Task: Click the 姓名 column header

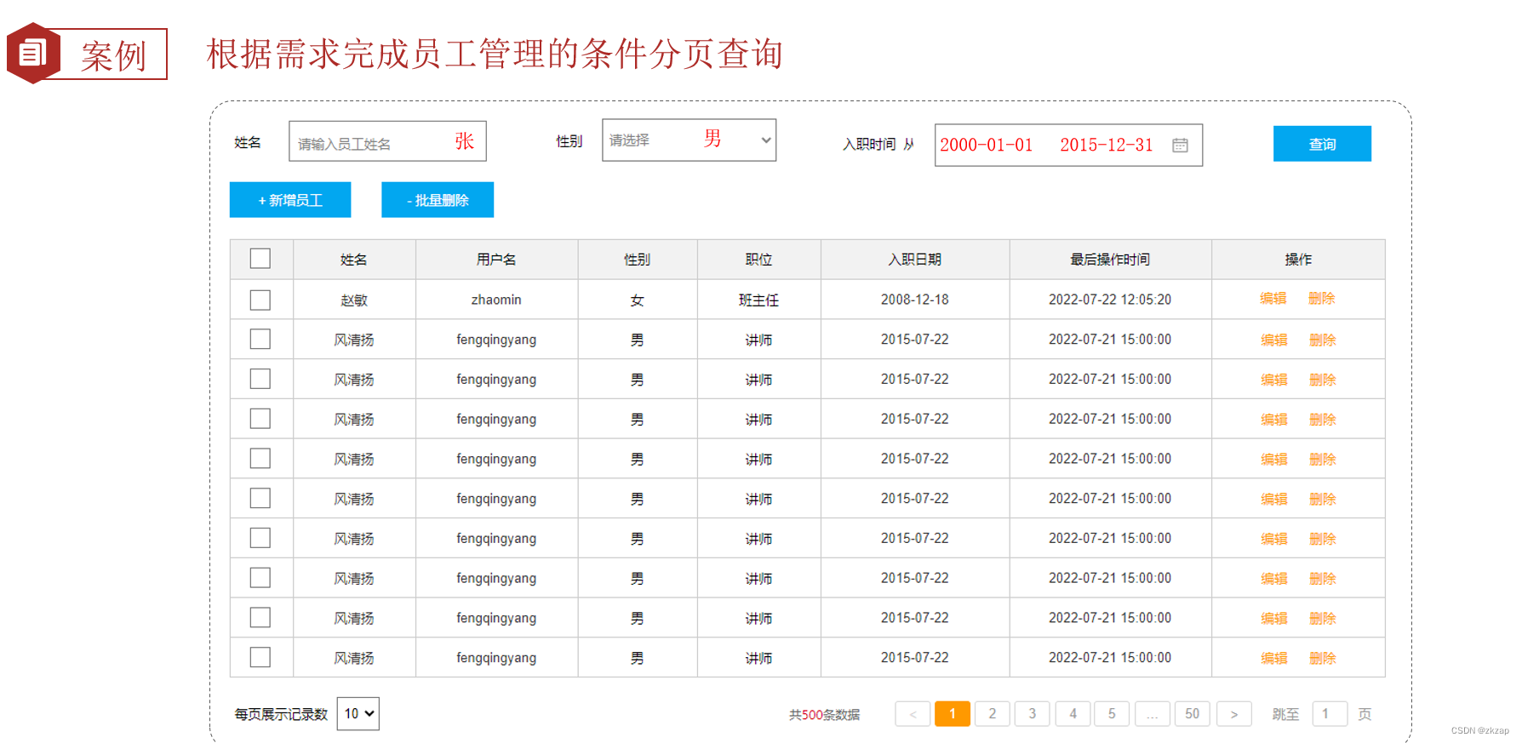Action: 354,260
